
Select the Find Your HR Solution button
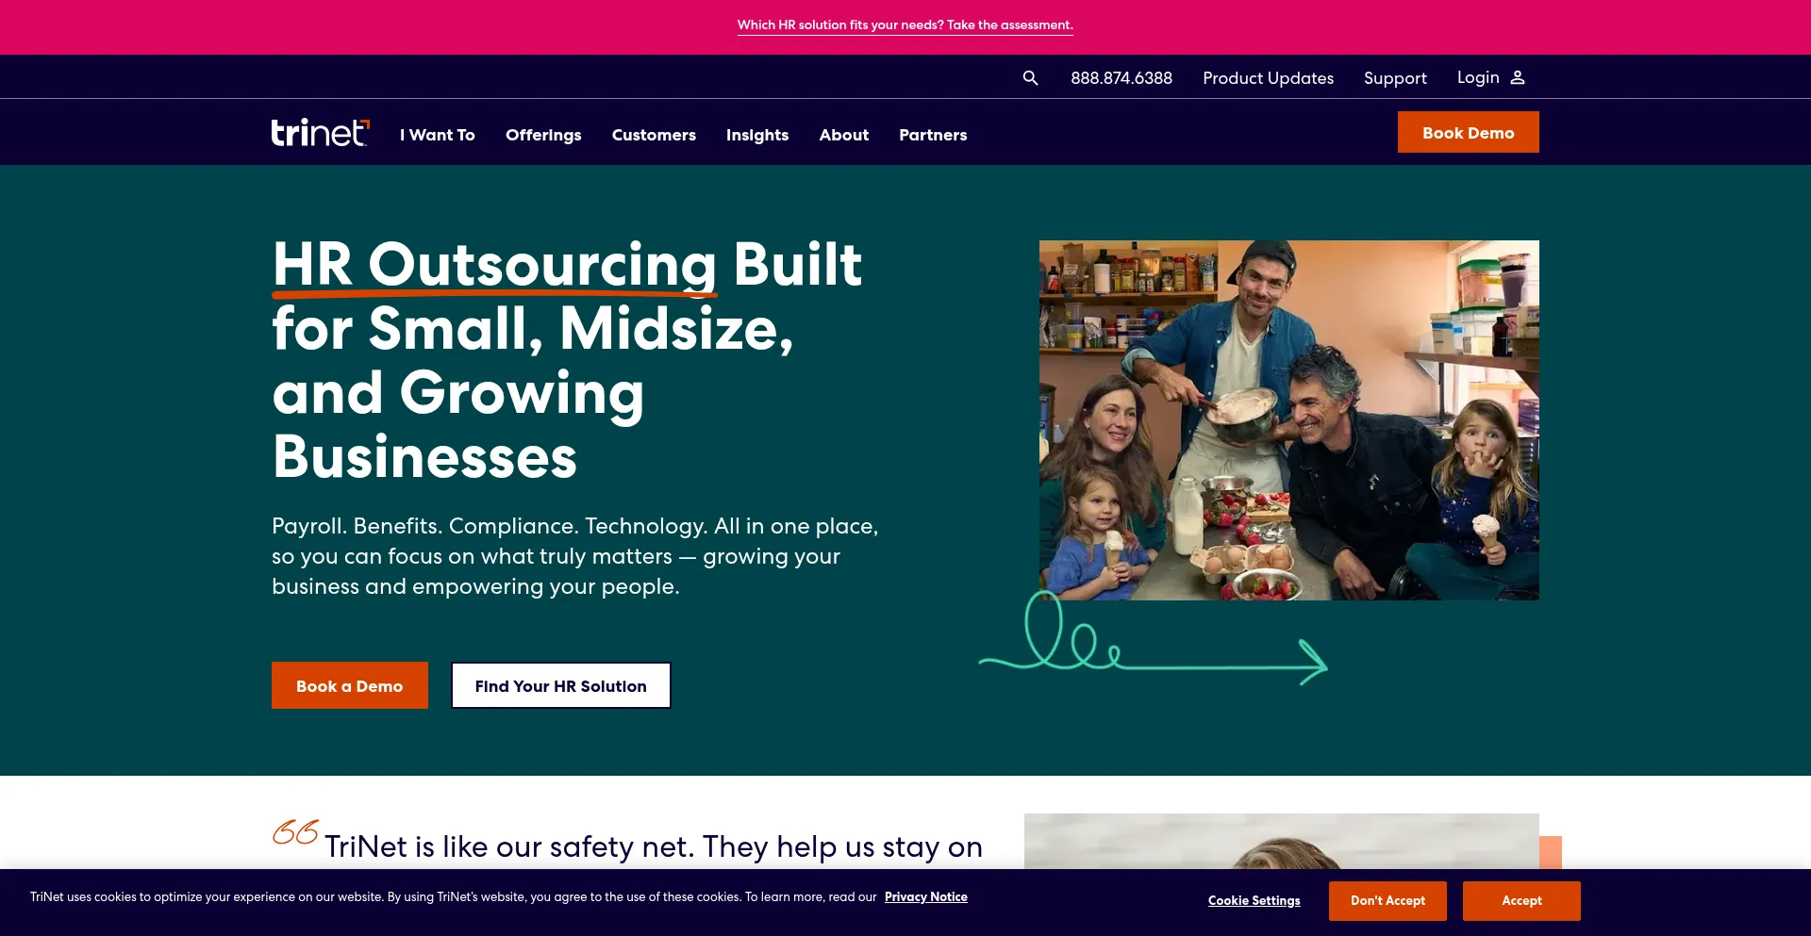[x=561, y=685]
